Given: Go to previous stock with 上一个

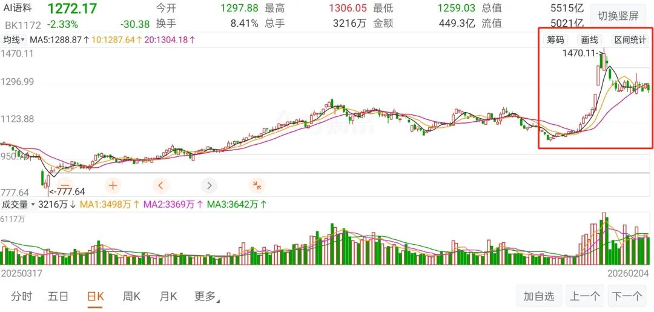Looking at the screenshot, I should (584, 296).
